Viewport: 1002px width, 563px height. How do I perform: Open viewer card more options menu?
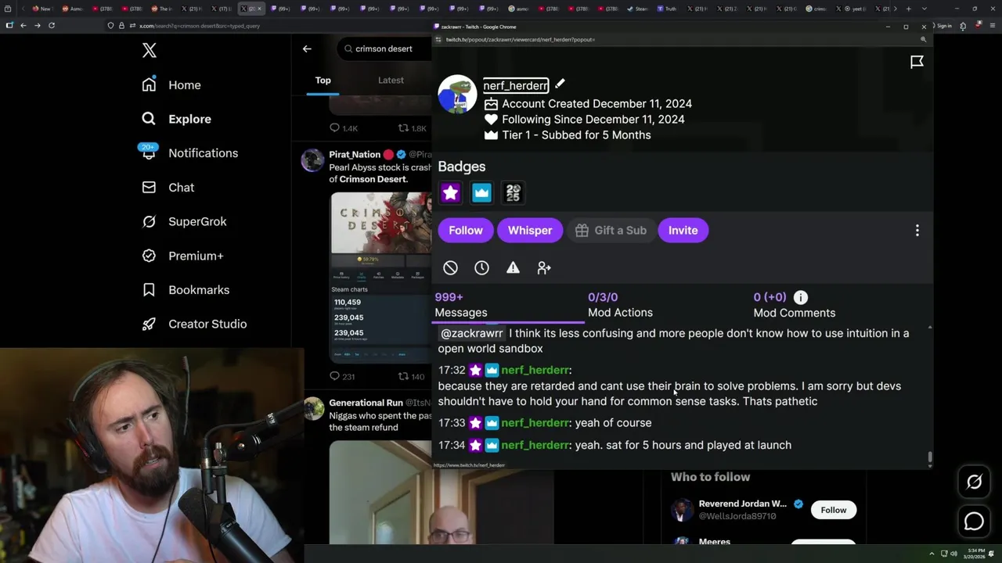917,231
